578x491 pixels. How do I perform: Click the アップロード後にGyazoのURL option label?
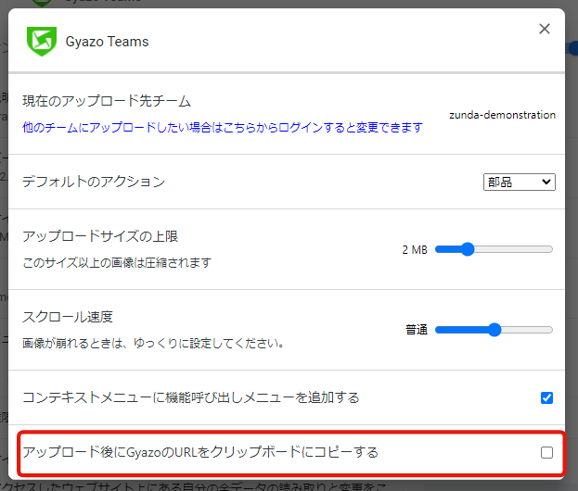pyautogui.click(x=200, y=452)
